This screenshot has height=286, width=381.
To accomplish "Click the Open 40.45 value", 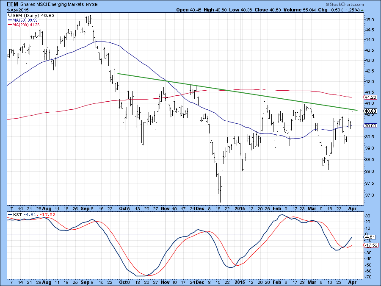I will point(188,10).
